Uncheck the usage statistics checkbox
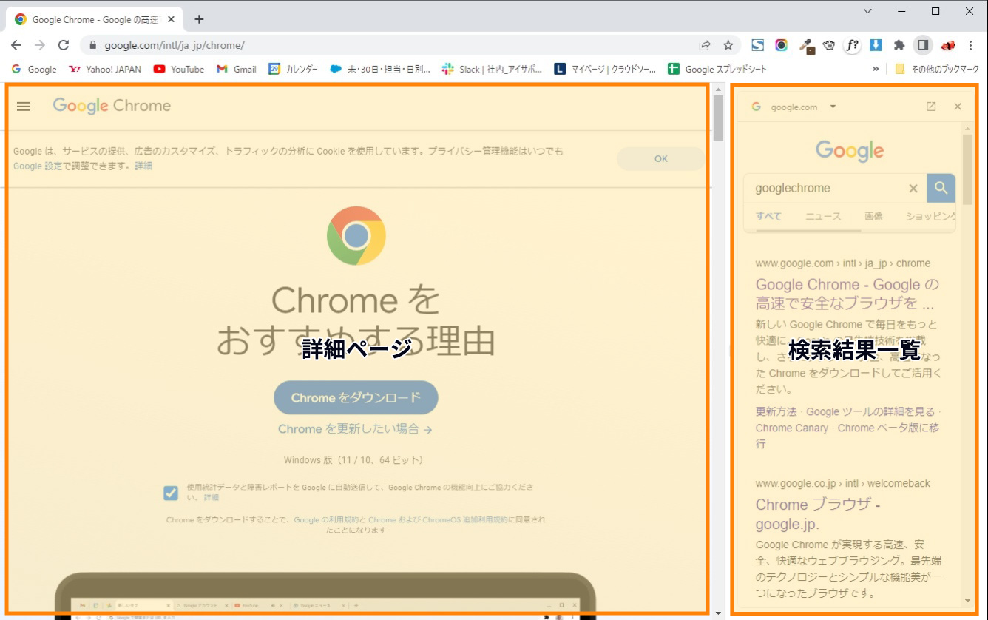Image resolution: width=988 pixels, height=620 pixels. (x=171, y=493)
